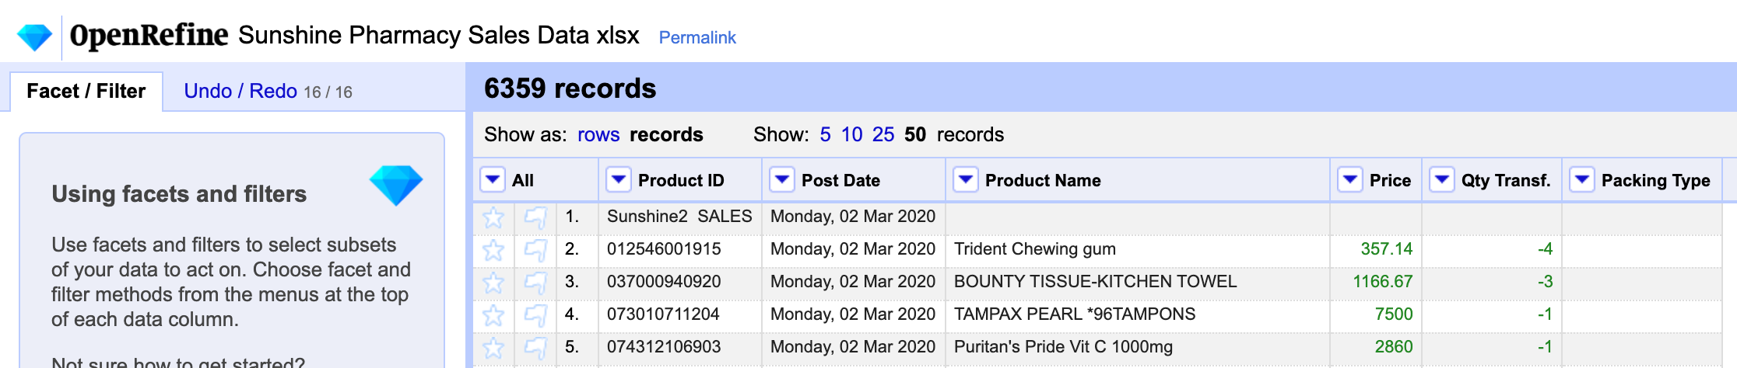The height and width of the screenshot is (368, 1737).
Task: Switch to the Undo / Redo tab
Action: [240, 92]
